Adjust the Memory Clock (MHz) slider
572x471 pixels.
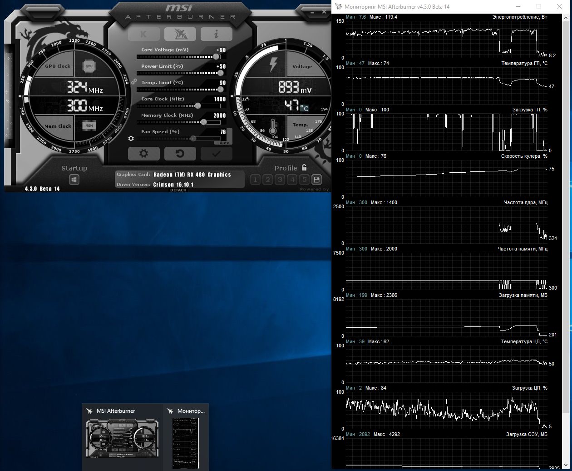tap(178, 122)
